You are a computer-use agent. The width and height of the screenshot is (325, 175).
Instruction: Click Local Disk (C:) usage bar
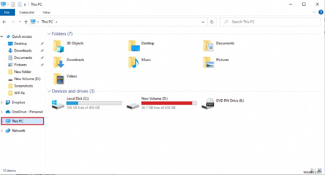pos(94,103)
